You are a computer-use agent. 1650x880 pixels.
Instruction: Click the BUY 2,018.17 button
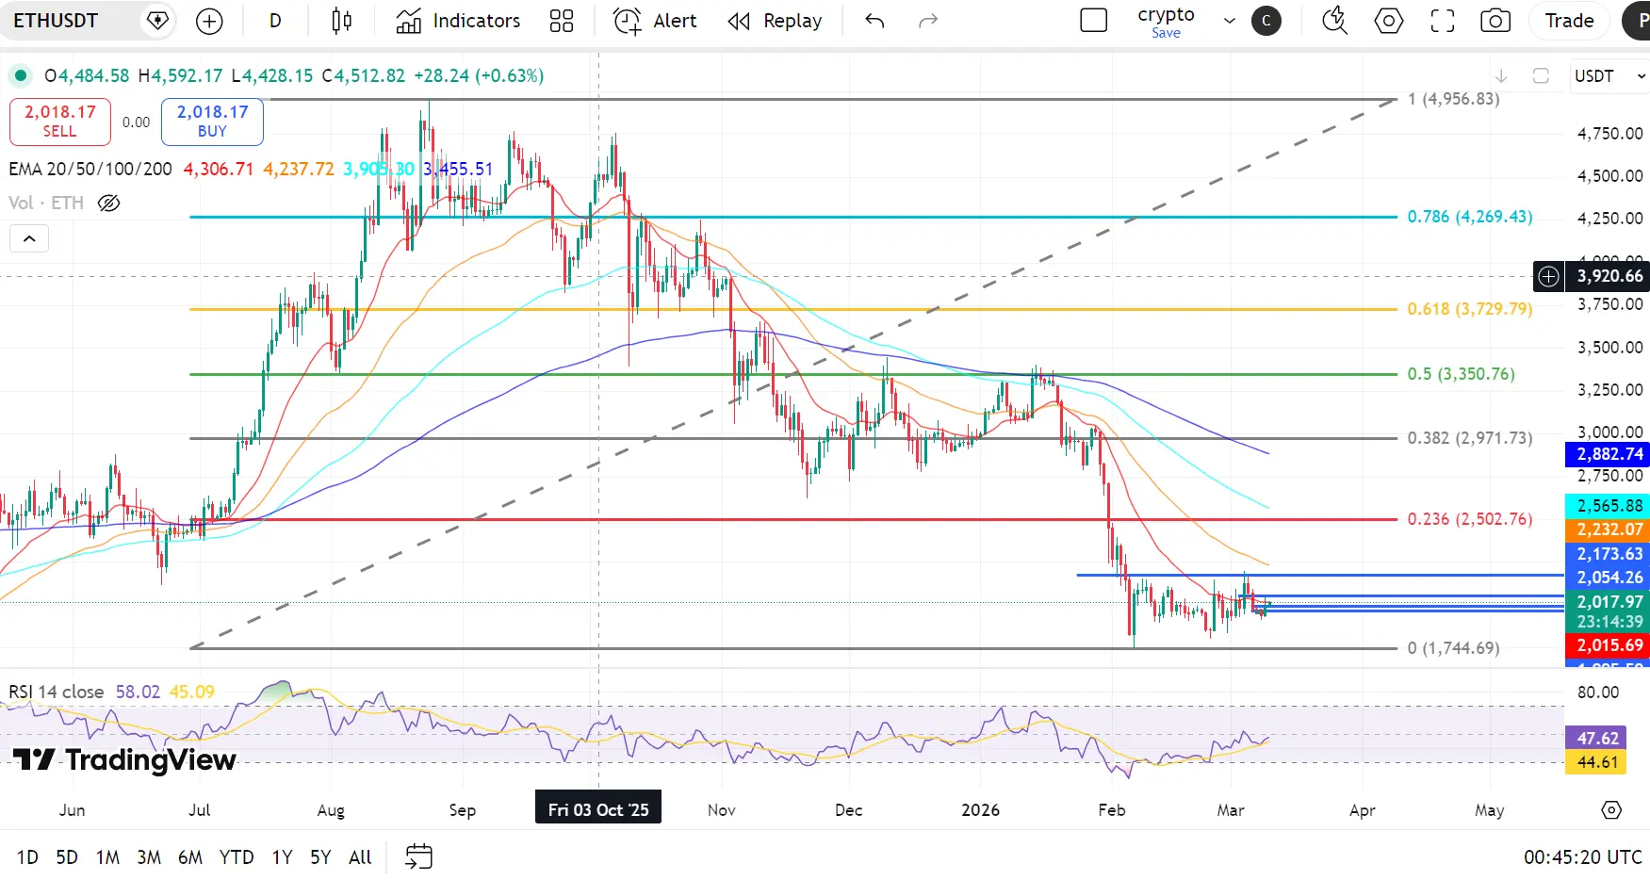(212, 122)
